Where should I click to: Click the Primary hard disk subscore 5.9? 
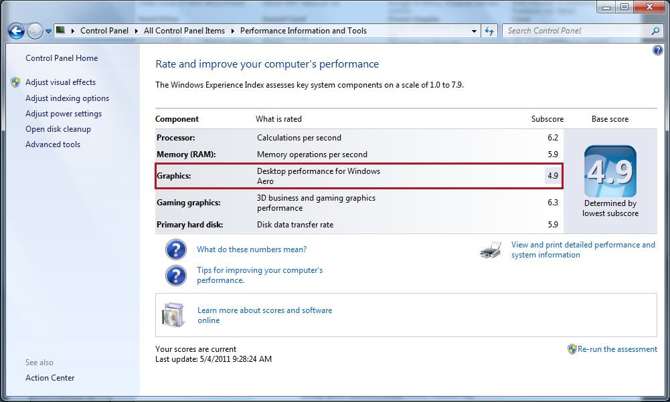(x=552, y=225)
